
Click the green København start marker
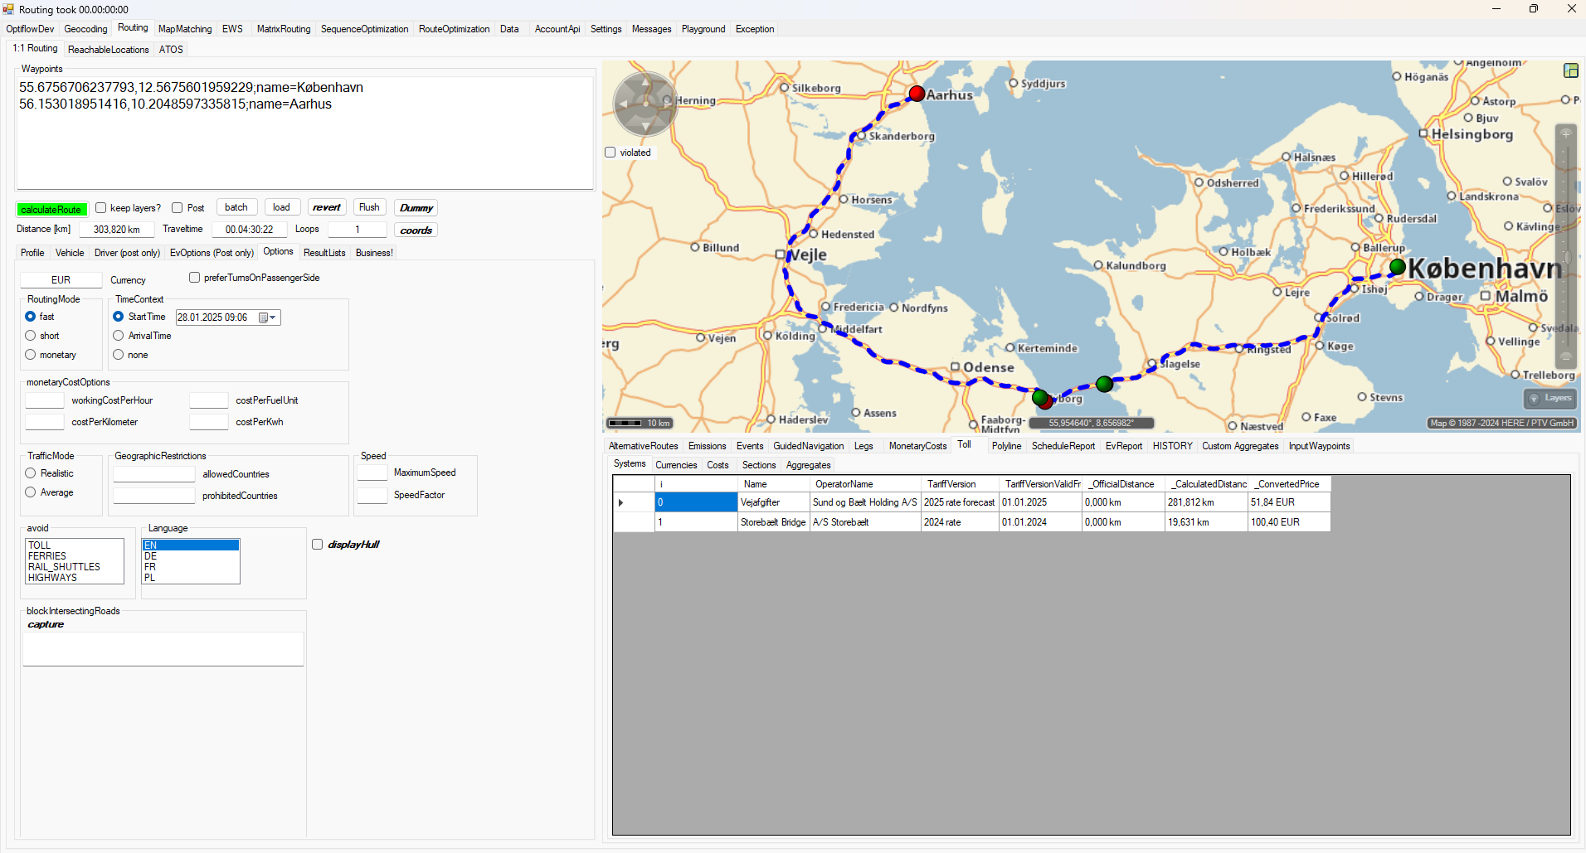[1398, 266]
